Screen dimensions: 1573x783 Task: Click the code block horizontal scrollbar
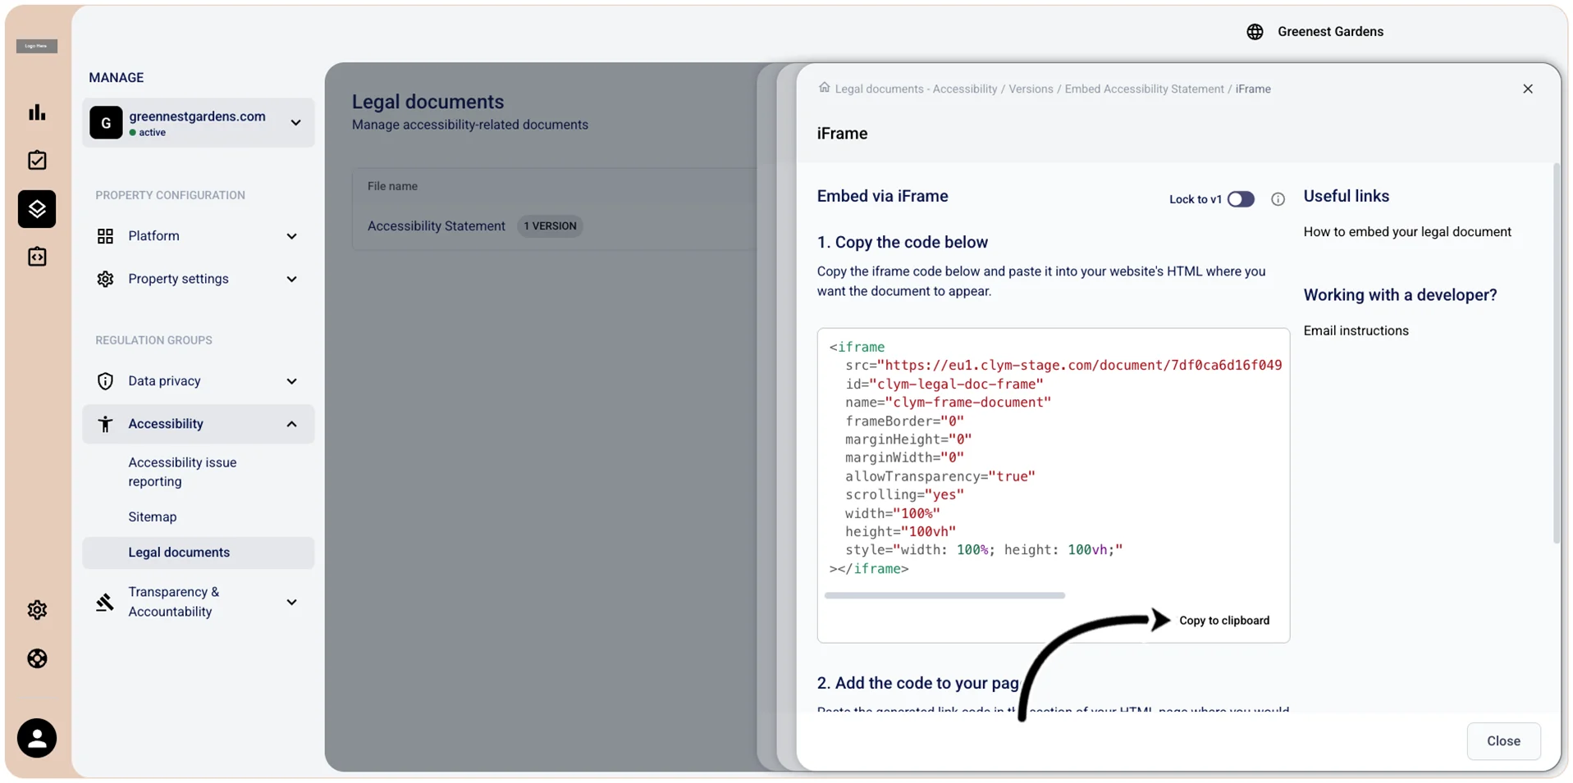944,595
